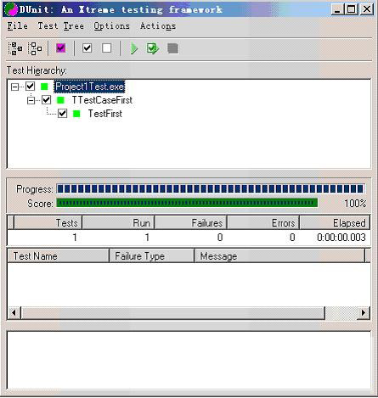Click the Failure Type column header
Image resolution: width=378 pixels, height=398 pixels.
(x=152, y=256)
